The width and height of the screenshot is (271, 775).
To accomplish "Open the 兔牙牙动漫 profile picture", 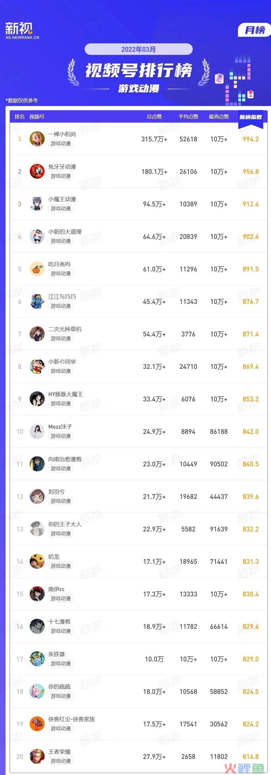I will [x=37, y=171].
